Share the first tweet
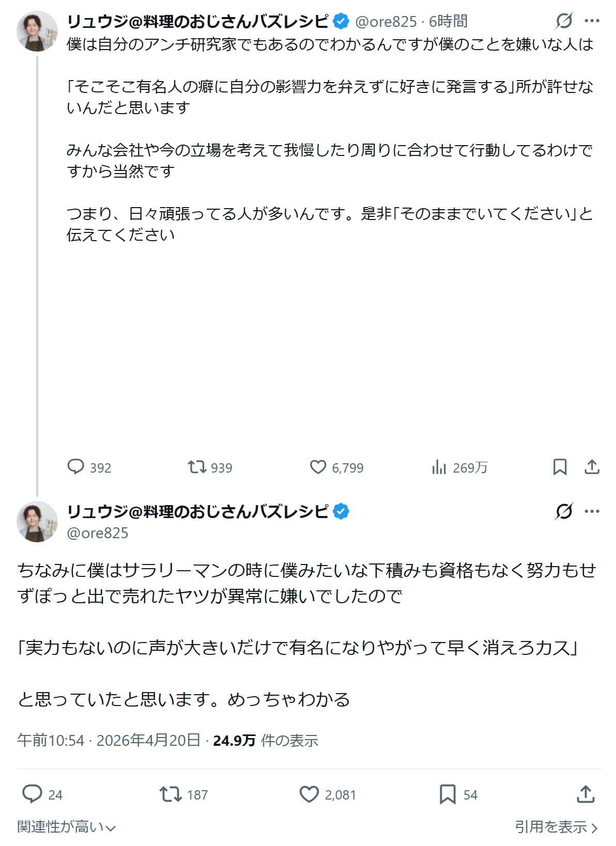Screen dimensions: 616x846 pos(591,467)
